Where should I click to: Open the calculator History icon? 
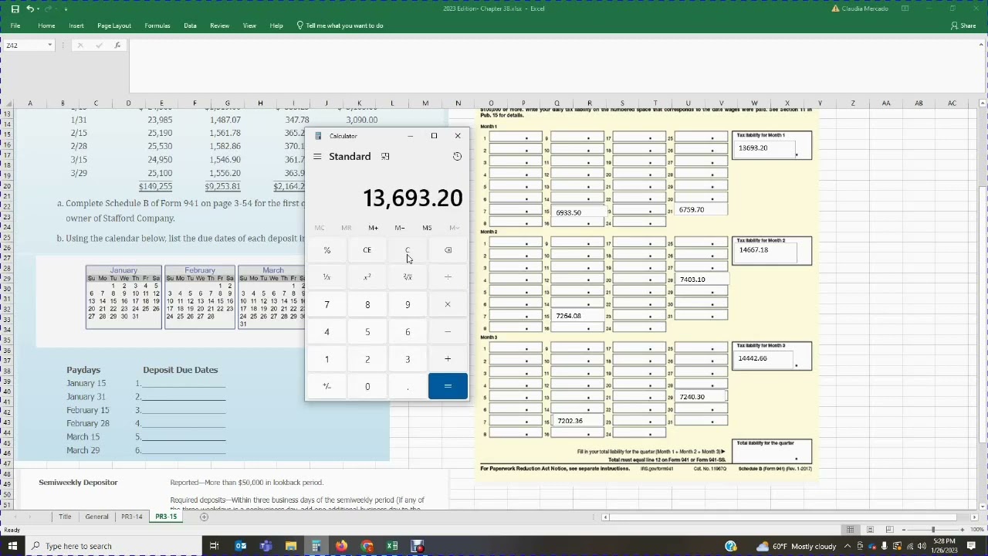pos(457,157)
